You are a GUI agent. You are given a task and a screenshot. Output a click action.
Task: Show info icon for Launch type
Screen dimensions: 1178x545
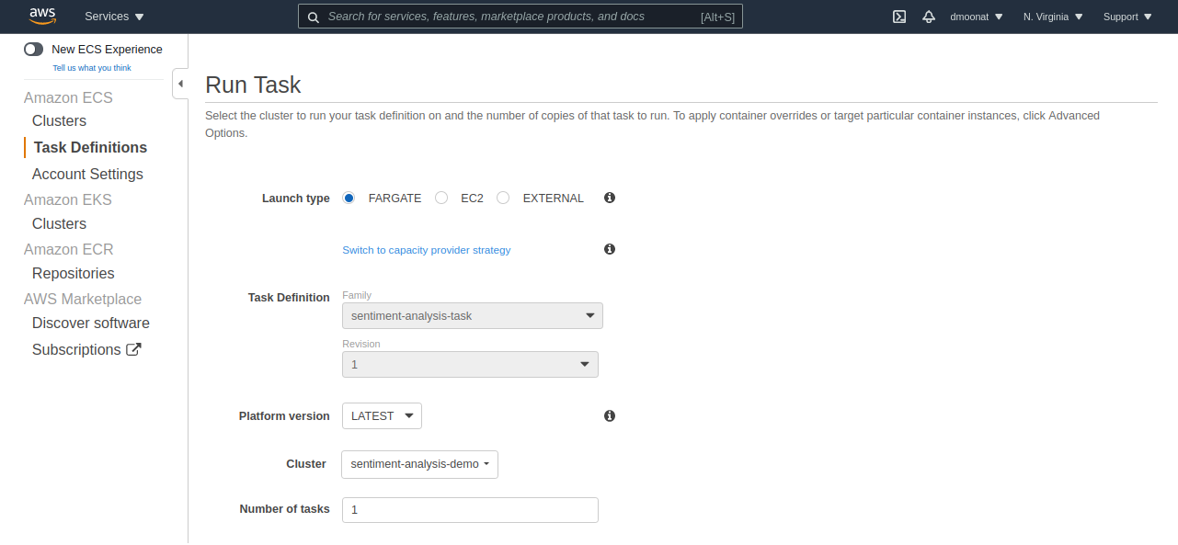coord(610,198)
